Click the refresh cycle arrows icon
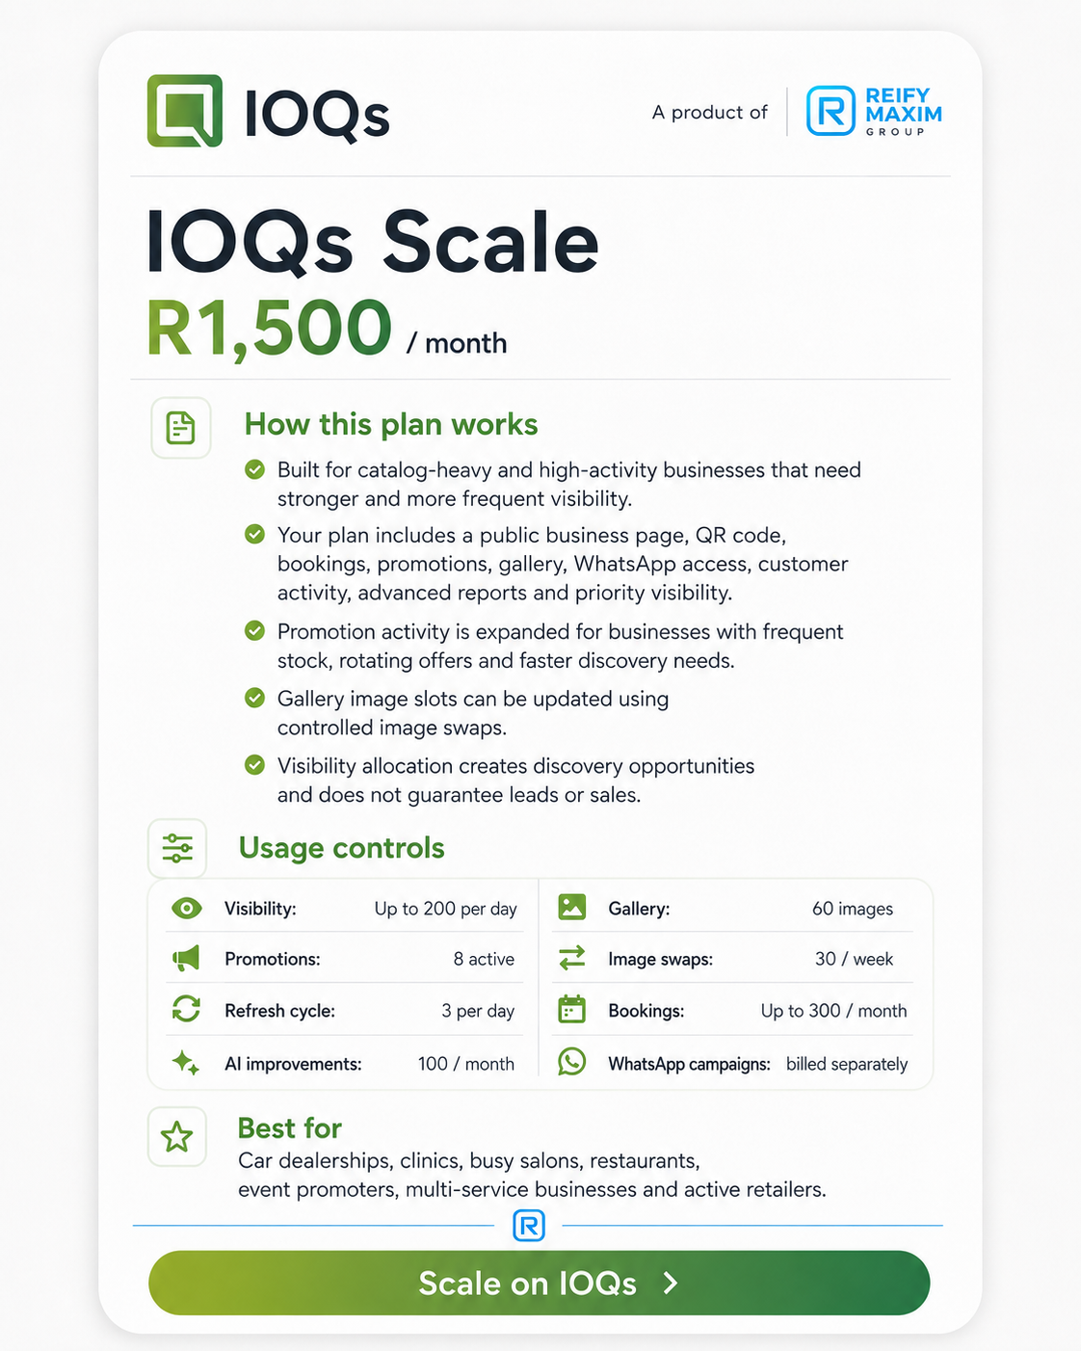 tap(186, 1009)
